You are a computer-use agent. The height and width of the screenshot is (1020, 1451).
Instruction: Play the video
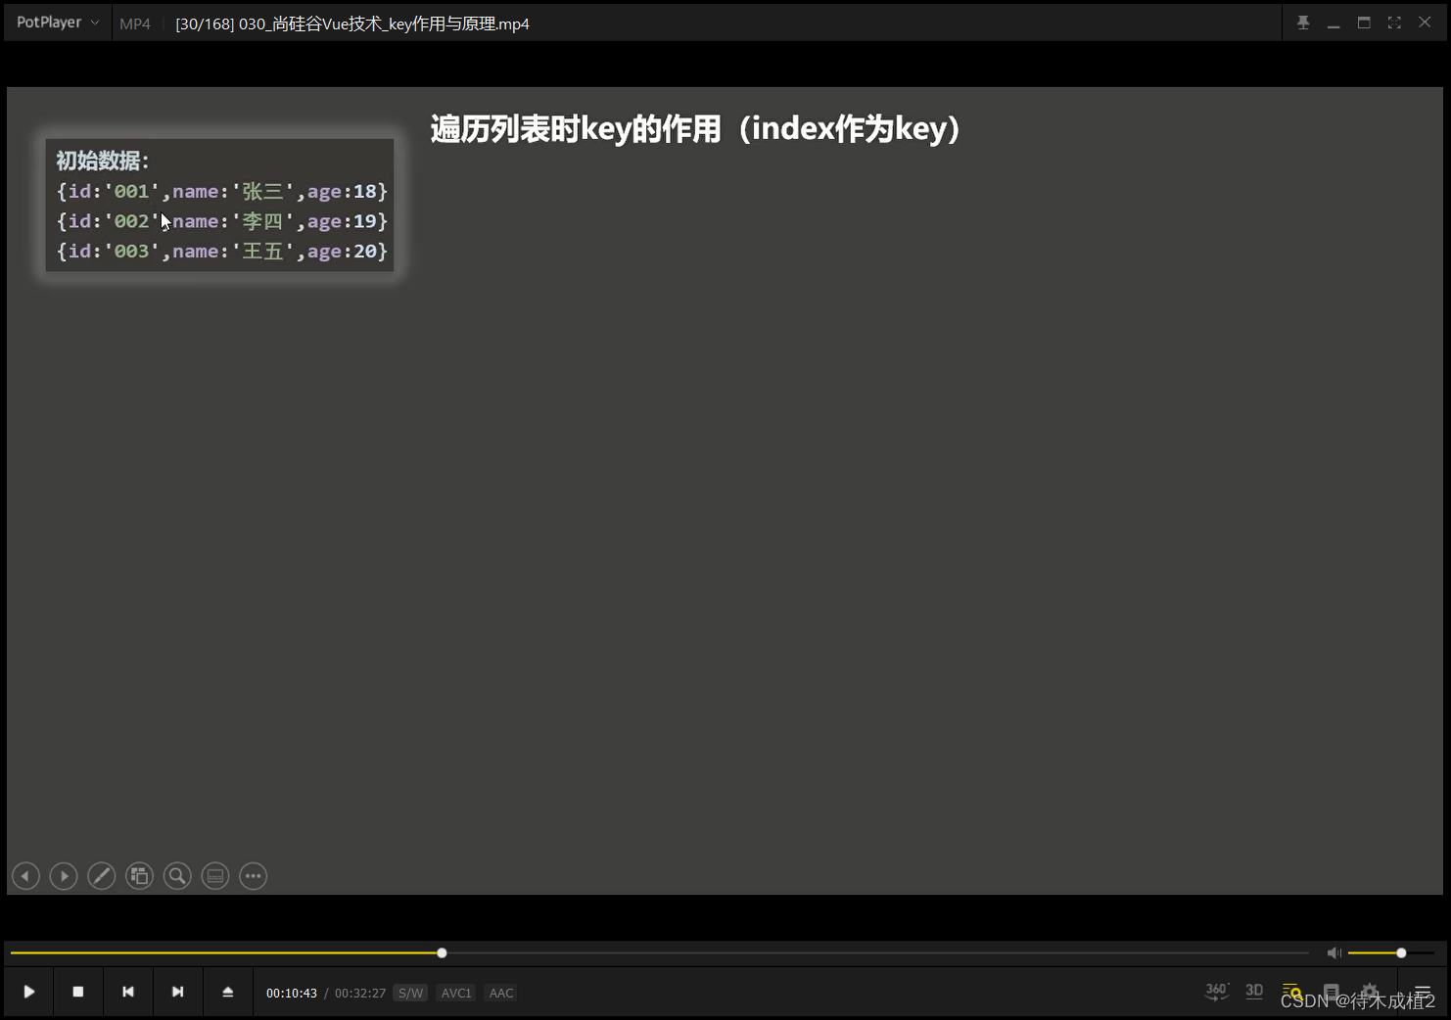(x=29, y=992)
